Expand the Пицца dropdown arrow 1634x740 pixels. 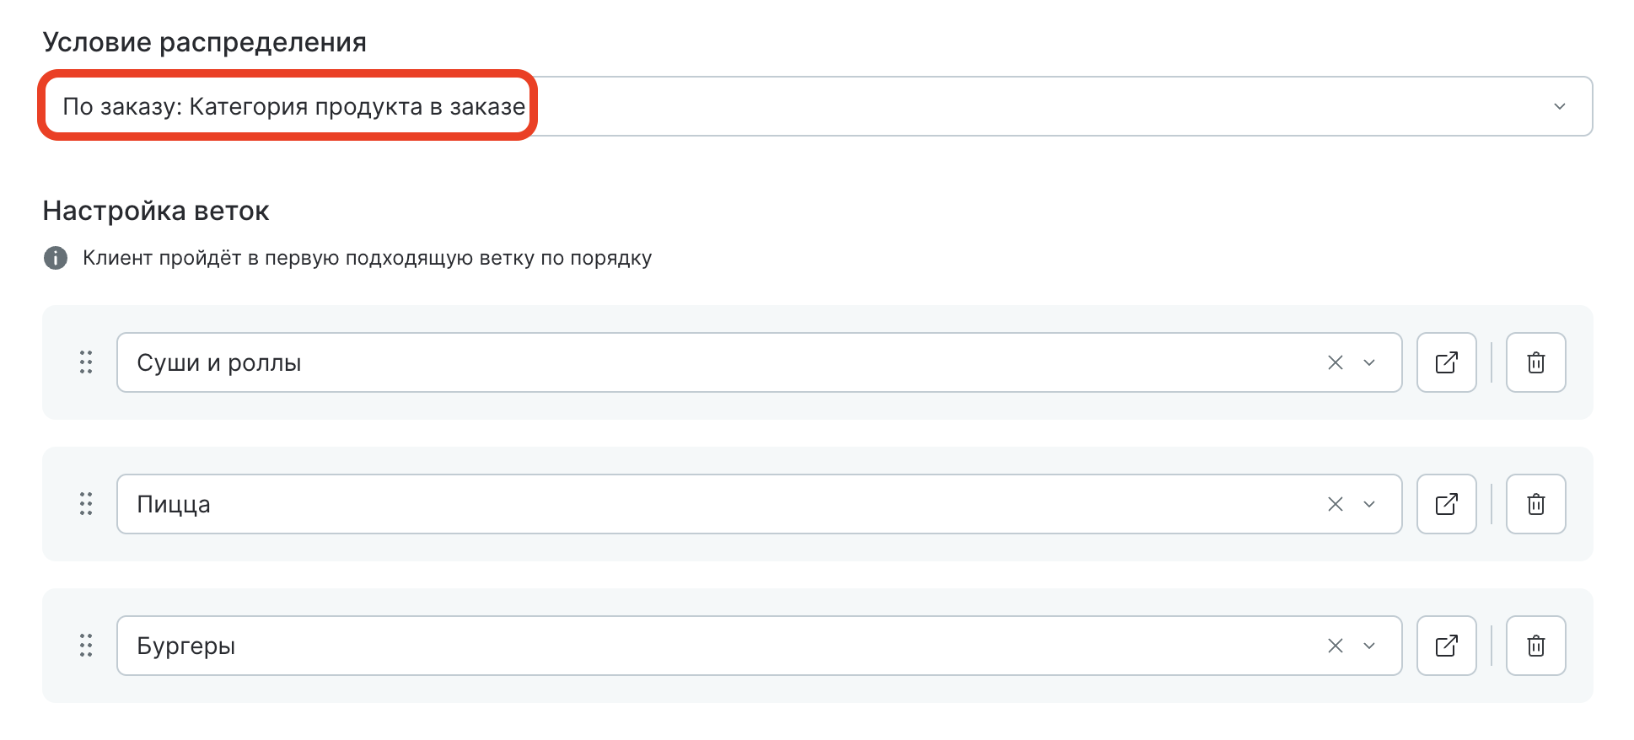coord(1369,504)
